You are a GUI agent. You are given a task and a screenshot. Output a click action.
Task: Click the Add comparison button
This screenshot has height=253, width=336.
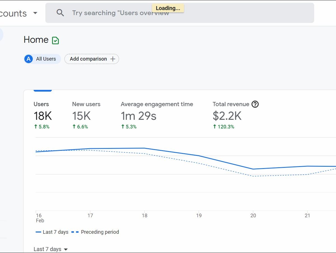(88, 59)
